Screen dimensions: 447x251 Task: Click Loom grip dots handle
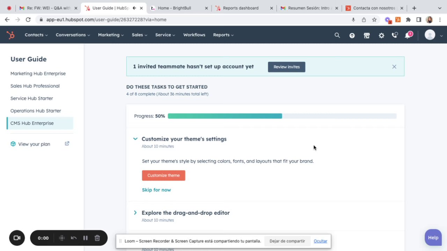[x=62, y=238]
